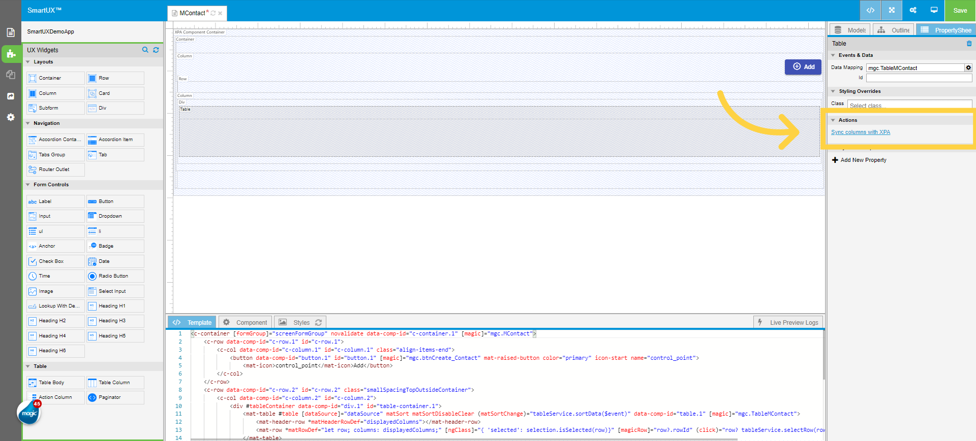Screen dimensions: 976x441
Task: Refresh the UX Widgets list
Action: (156, 50)
